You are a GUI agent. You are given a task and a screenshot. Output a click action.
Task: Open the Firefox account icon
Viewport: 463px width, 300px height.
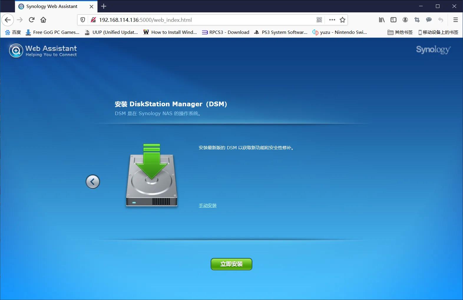tap(405, 20)
